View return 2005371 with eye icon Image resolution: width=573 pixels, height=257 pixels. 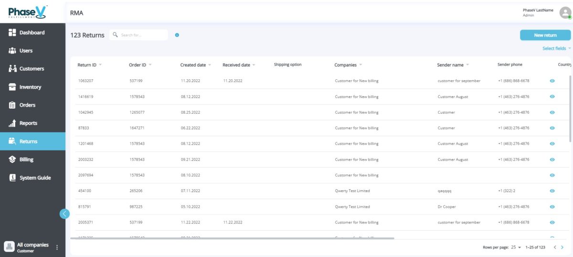click(552, 223)
